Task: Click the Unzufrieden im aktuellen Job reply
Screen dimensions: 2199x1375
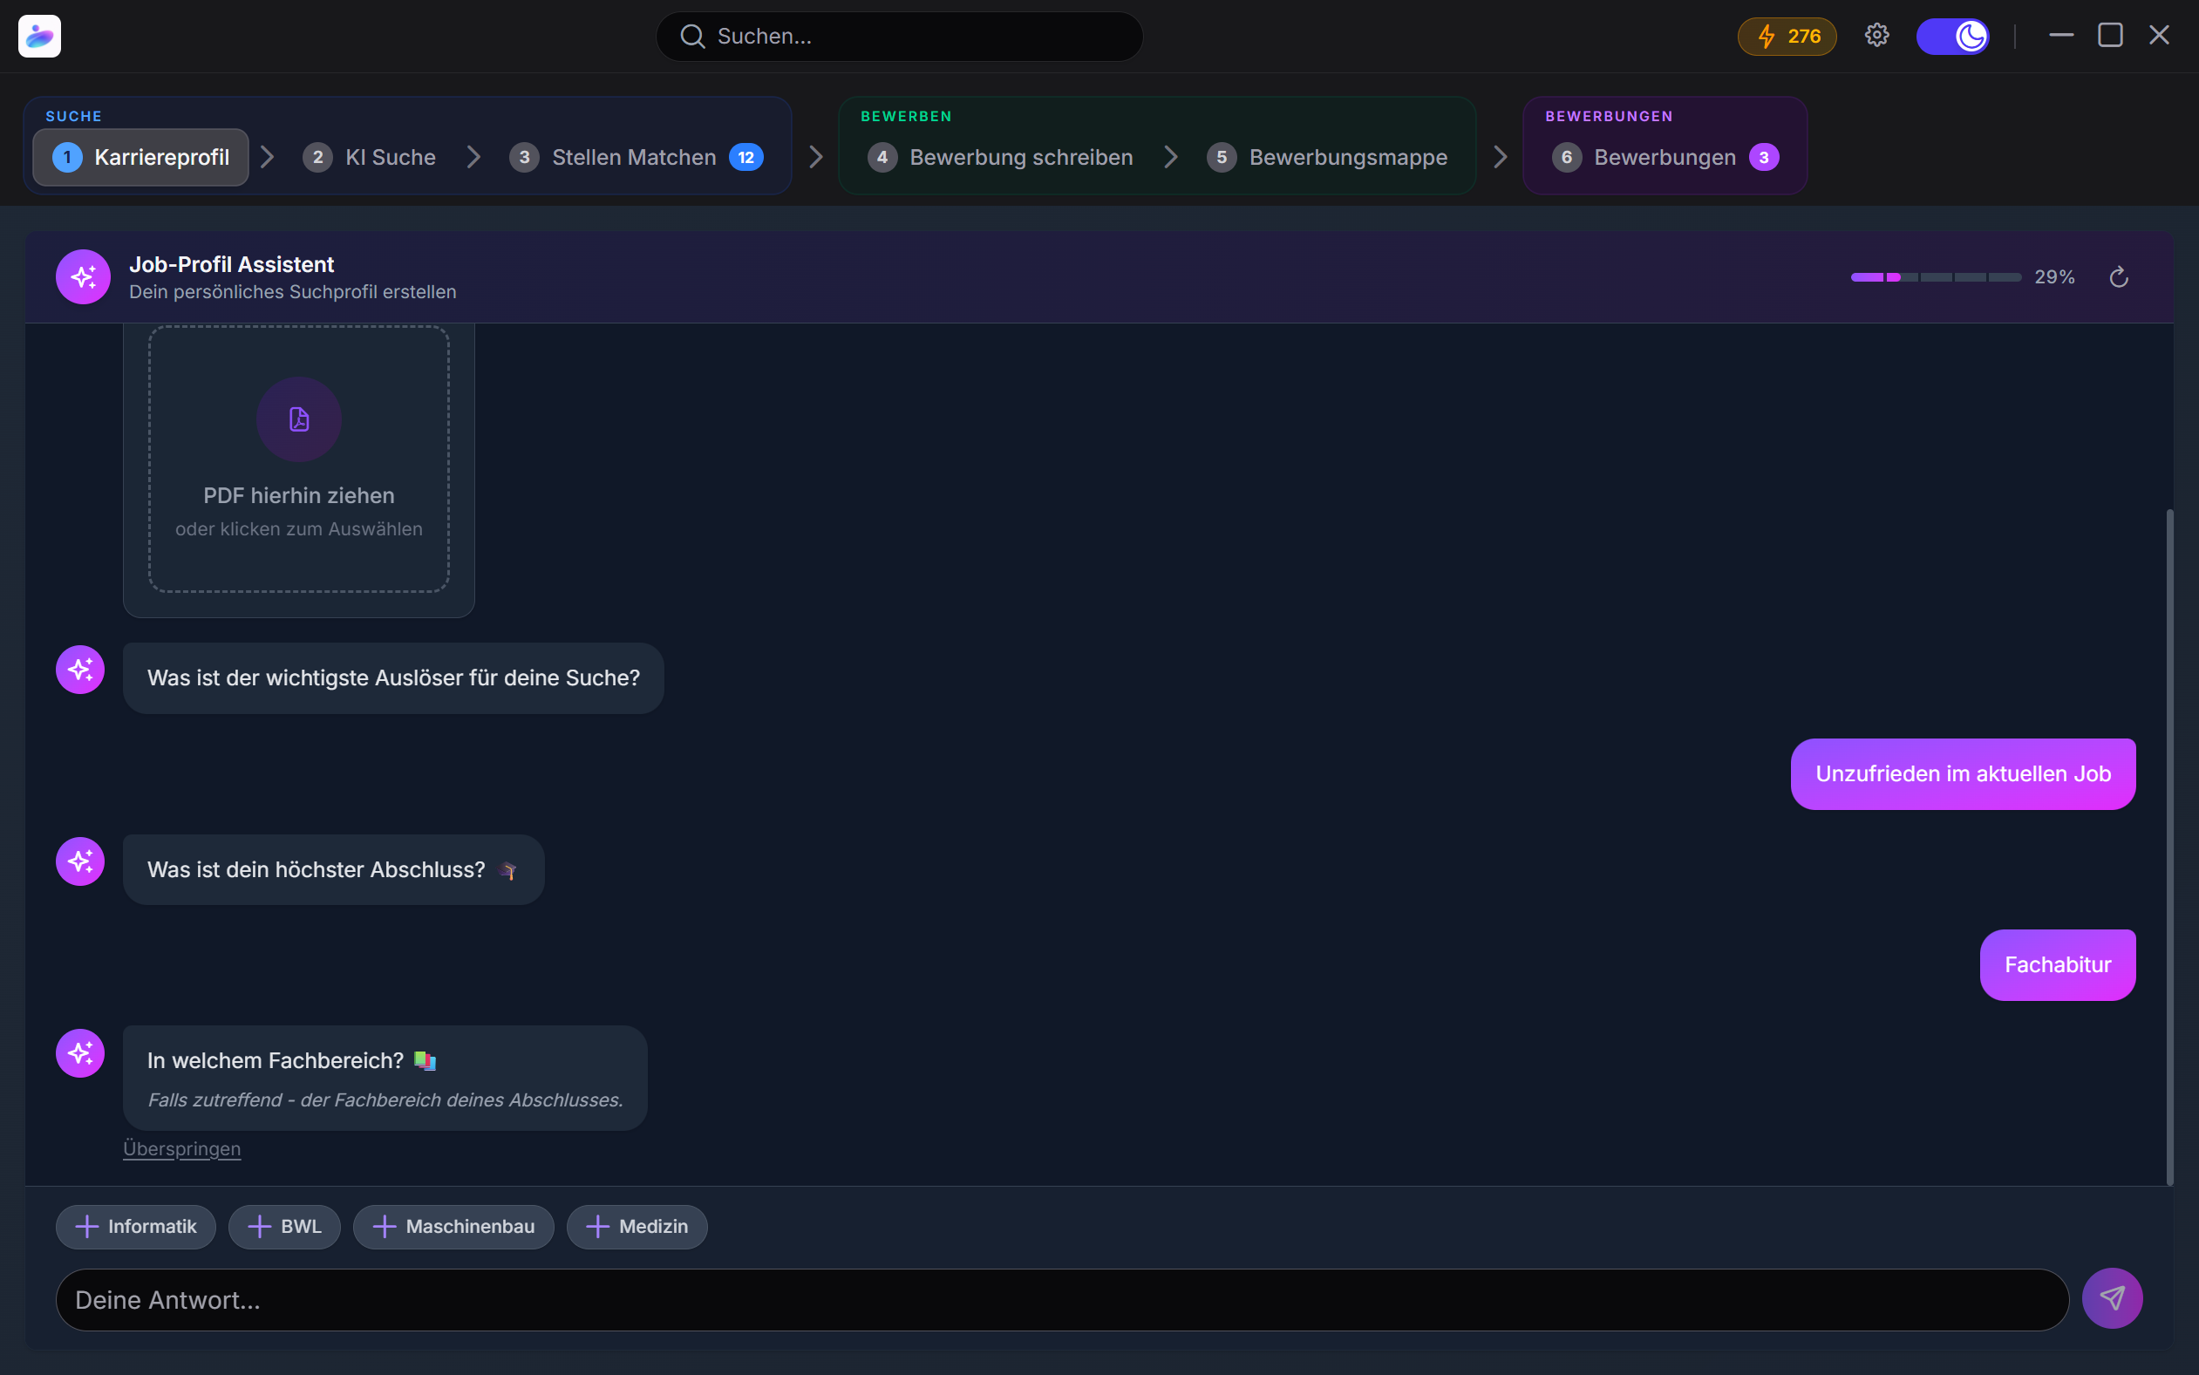Action: (x=1963, y=773)
